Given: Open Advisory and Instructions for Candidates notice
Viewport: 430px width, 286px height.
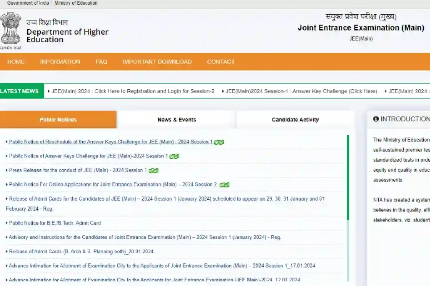Looking at the screenshot, I should [x=145, y=237].
